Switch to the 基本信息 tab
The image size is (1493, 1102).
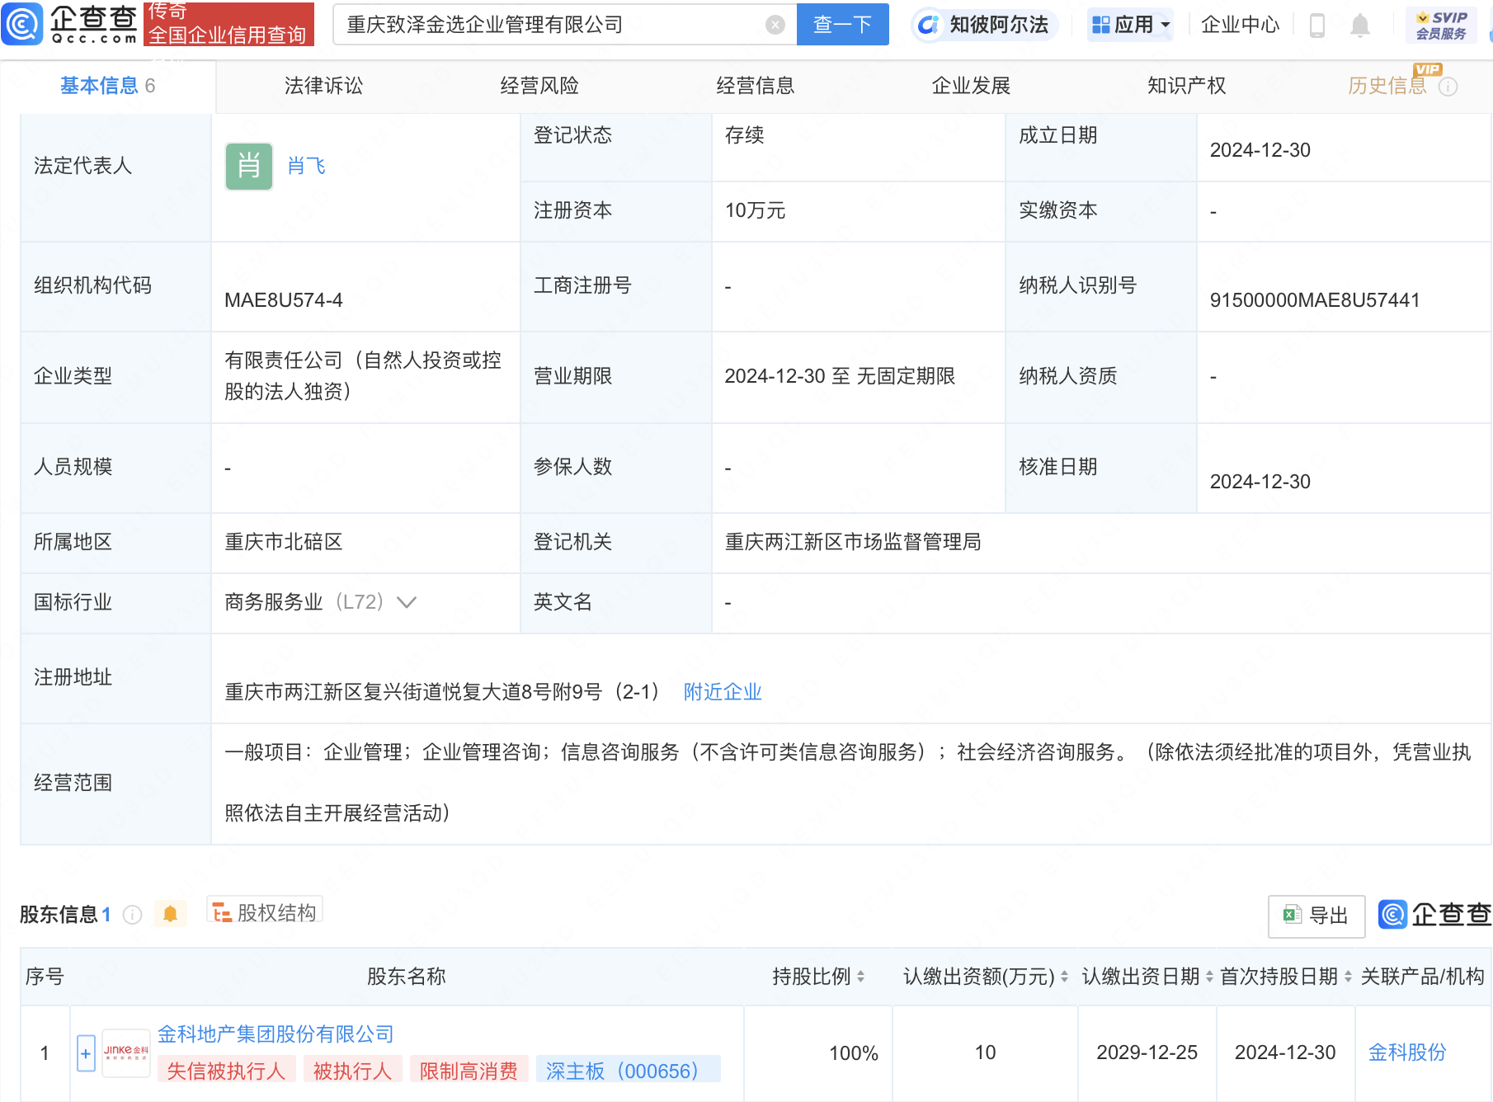click(x=107, y=86)
